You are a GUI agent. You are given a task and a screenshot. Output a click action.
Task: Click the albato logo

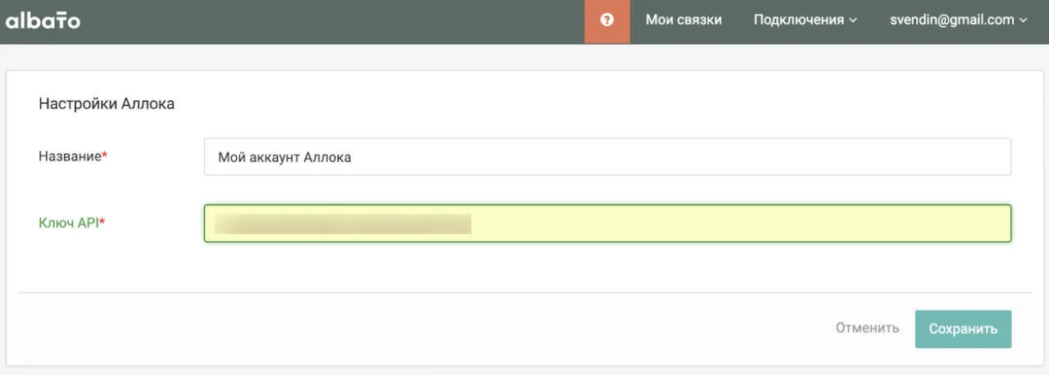[43, 20]
